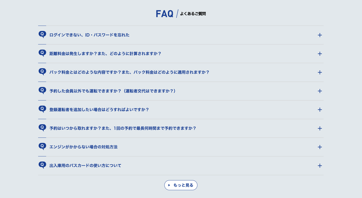
Task: Click the Q icon beside 距離料金 question
Action: (42, 53)
